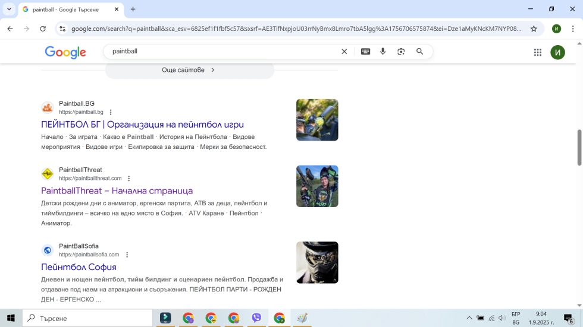This screenshot has height=327, width=583.
Task: Open the tab search dropdown arrow
Action: [x=9, y=9]
